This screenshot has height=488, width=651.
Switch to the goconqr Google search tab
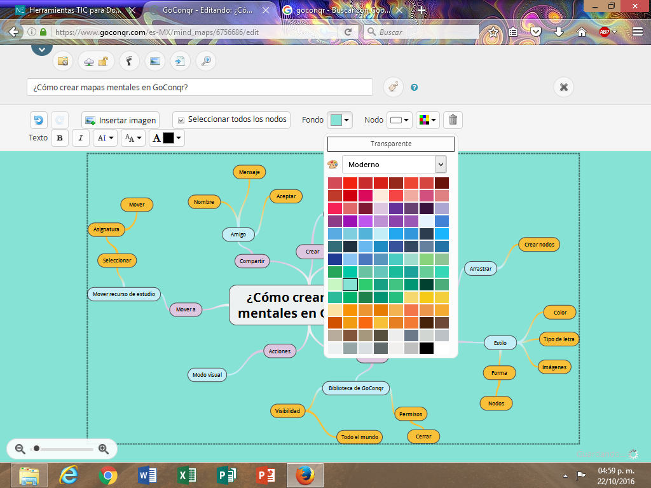click(343, 10)
